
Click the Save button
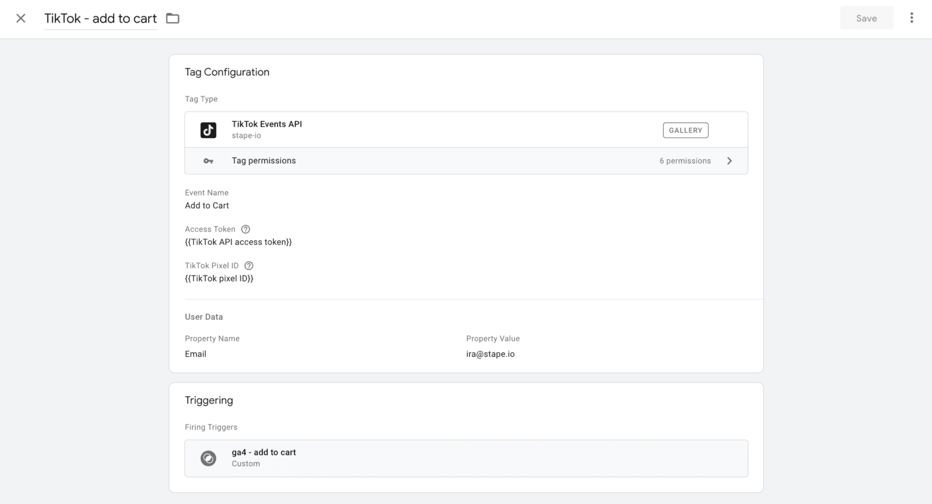pos(866,18)
